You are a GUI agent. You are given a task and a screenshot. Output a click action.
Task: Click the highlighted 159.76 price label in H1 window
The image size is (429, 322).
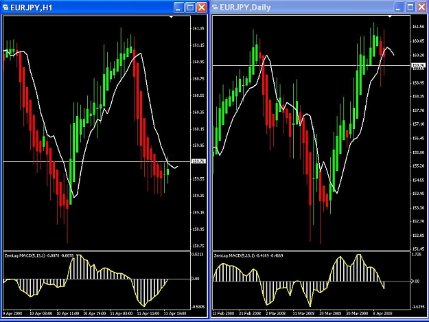point(198,161)
